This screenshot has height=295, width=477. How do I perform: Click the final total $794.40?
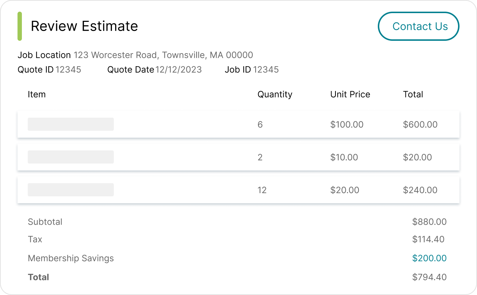click(429, 277)
